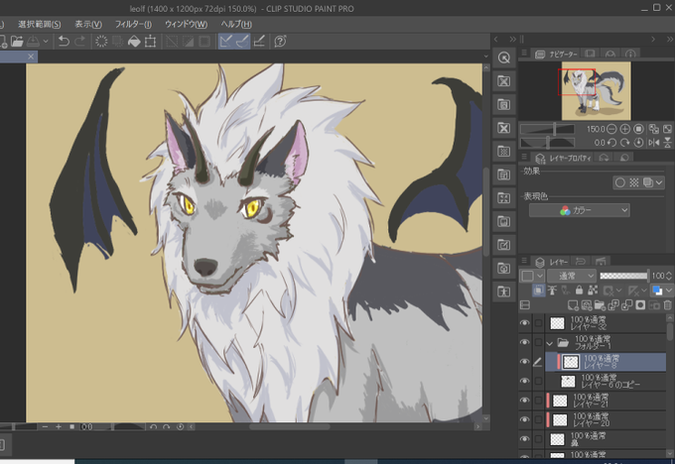This screenshot has height=464, width=675.
Task: Open the Select (選択範囲) menu
Action: pyautogui.click(x=39, y=24)
